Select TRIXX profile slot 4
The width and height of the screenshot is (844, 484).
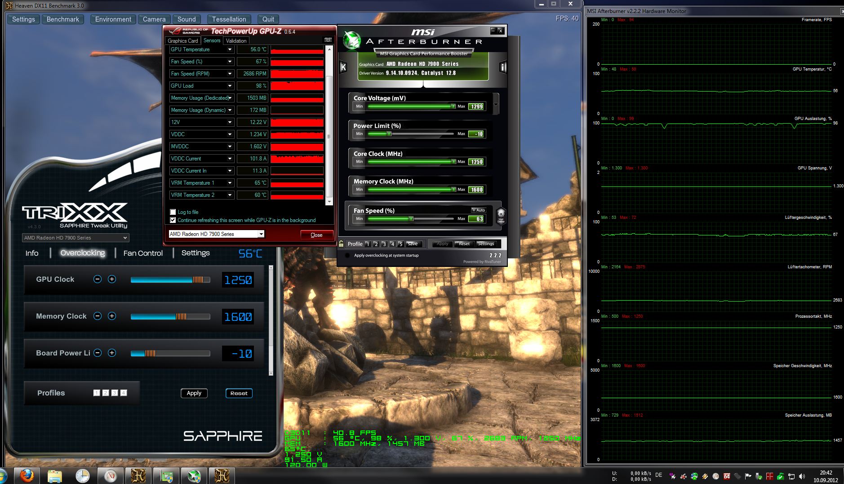[124, 393]
